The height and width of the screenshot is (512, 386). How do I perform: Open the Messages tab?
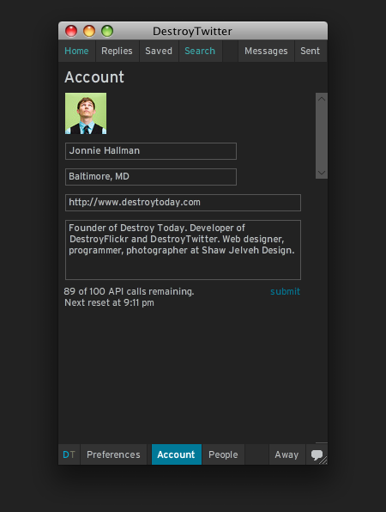266,51
